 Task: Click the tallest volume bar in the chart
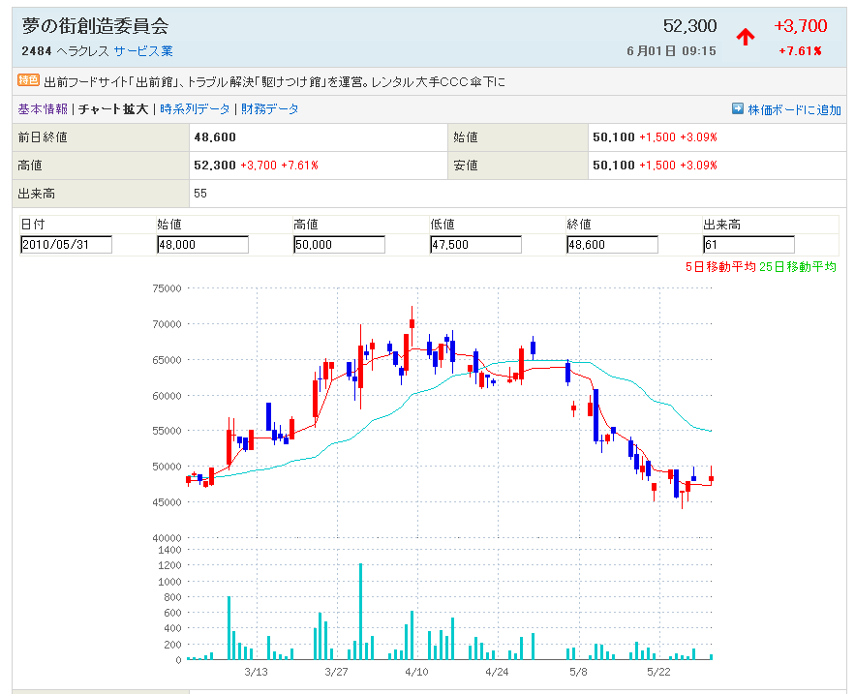tap(360, 612)
